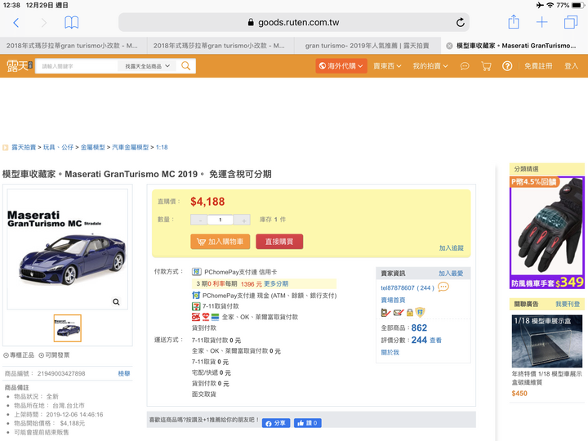
Task: Click seller lock badge icon
Action: (x=409, y=312)
